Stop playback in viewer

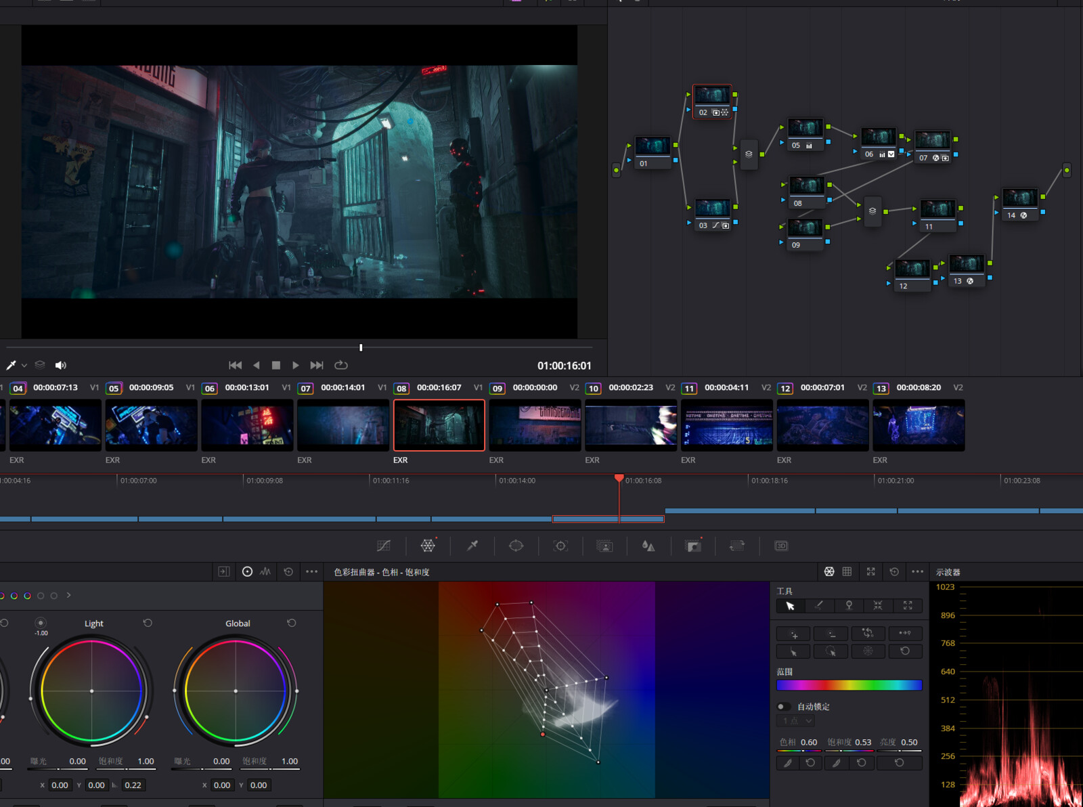[x=275, y=366]
